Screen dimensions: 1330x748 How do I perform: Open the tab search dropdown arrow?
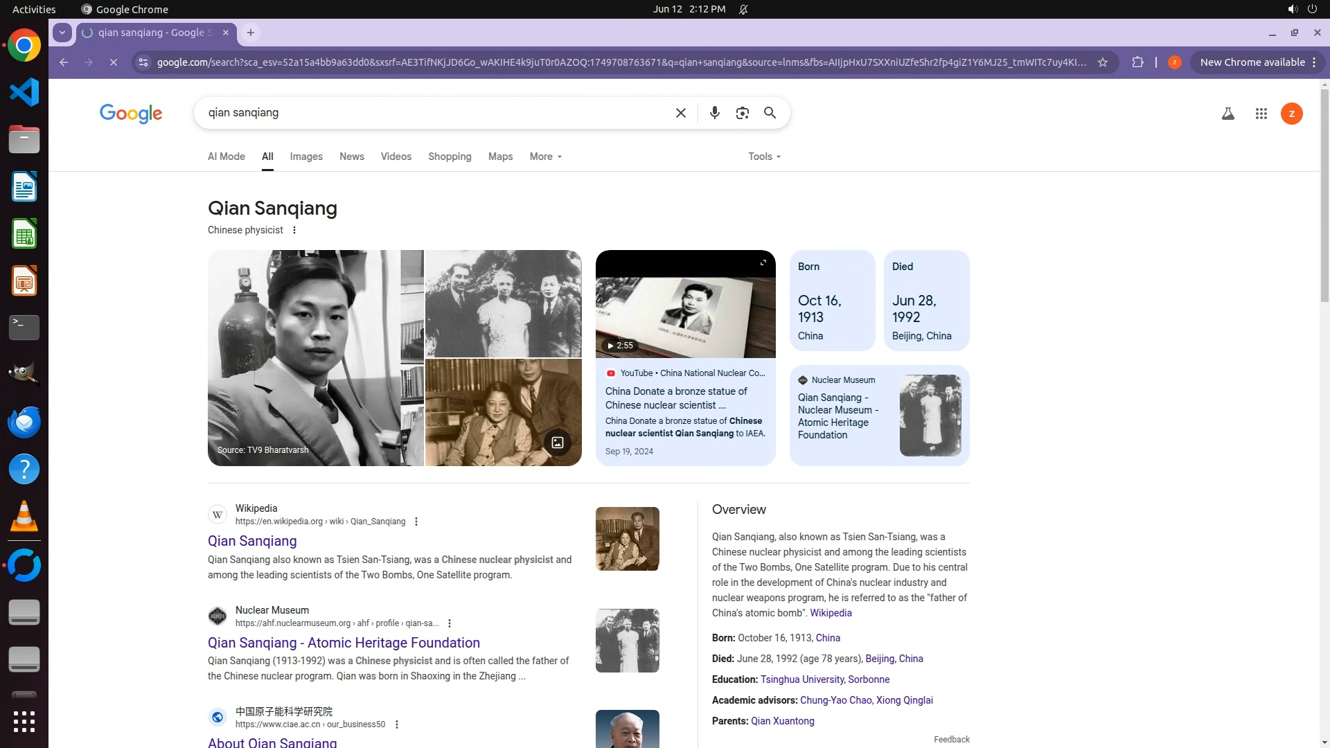(x=62, y=33)
